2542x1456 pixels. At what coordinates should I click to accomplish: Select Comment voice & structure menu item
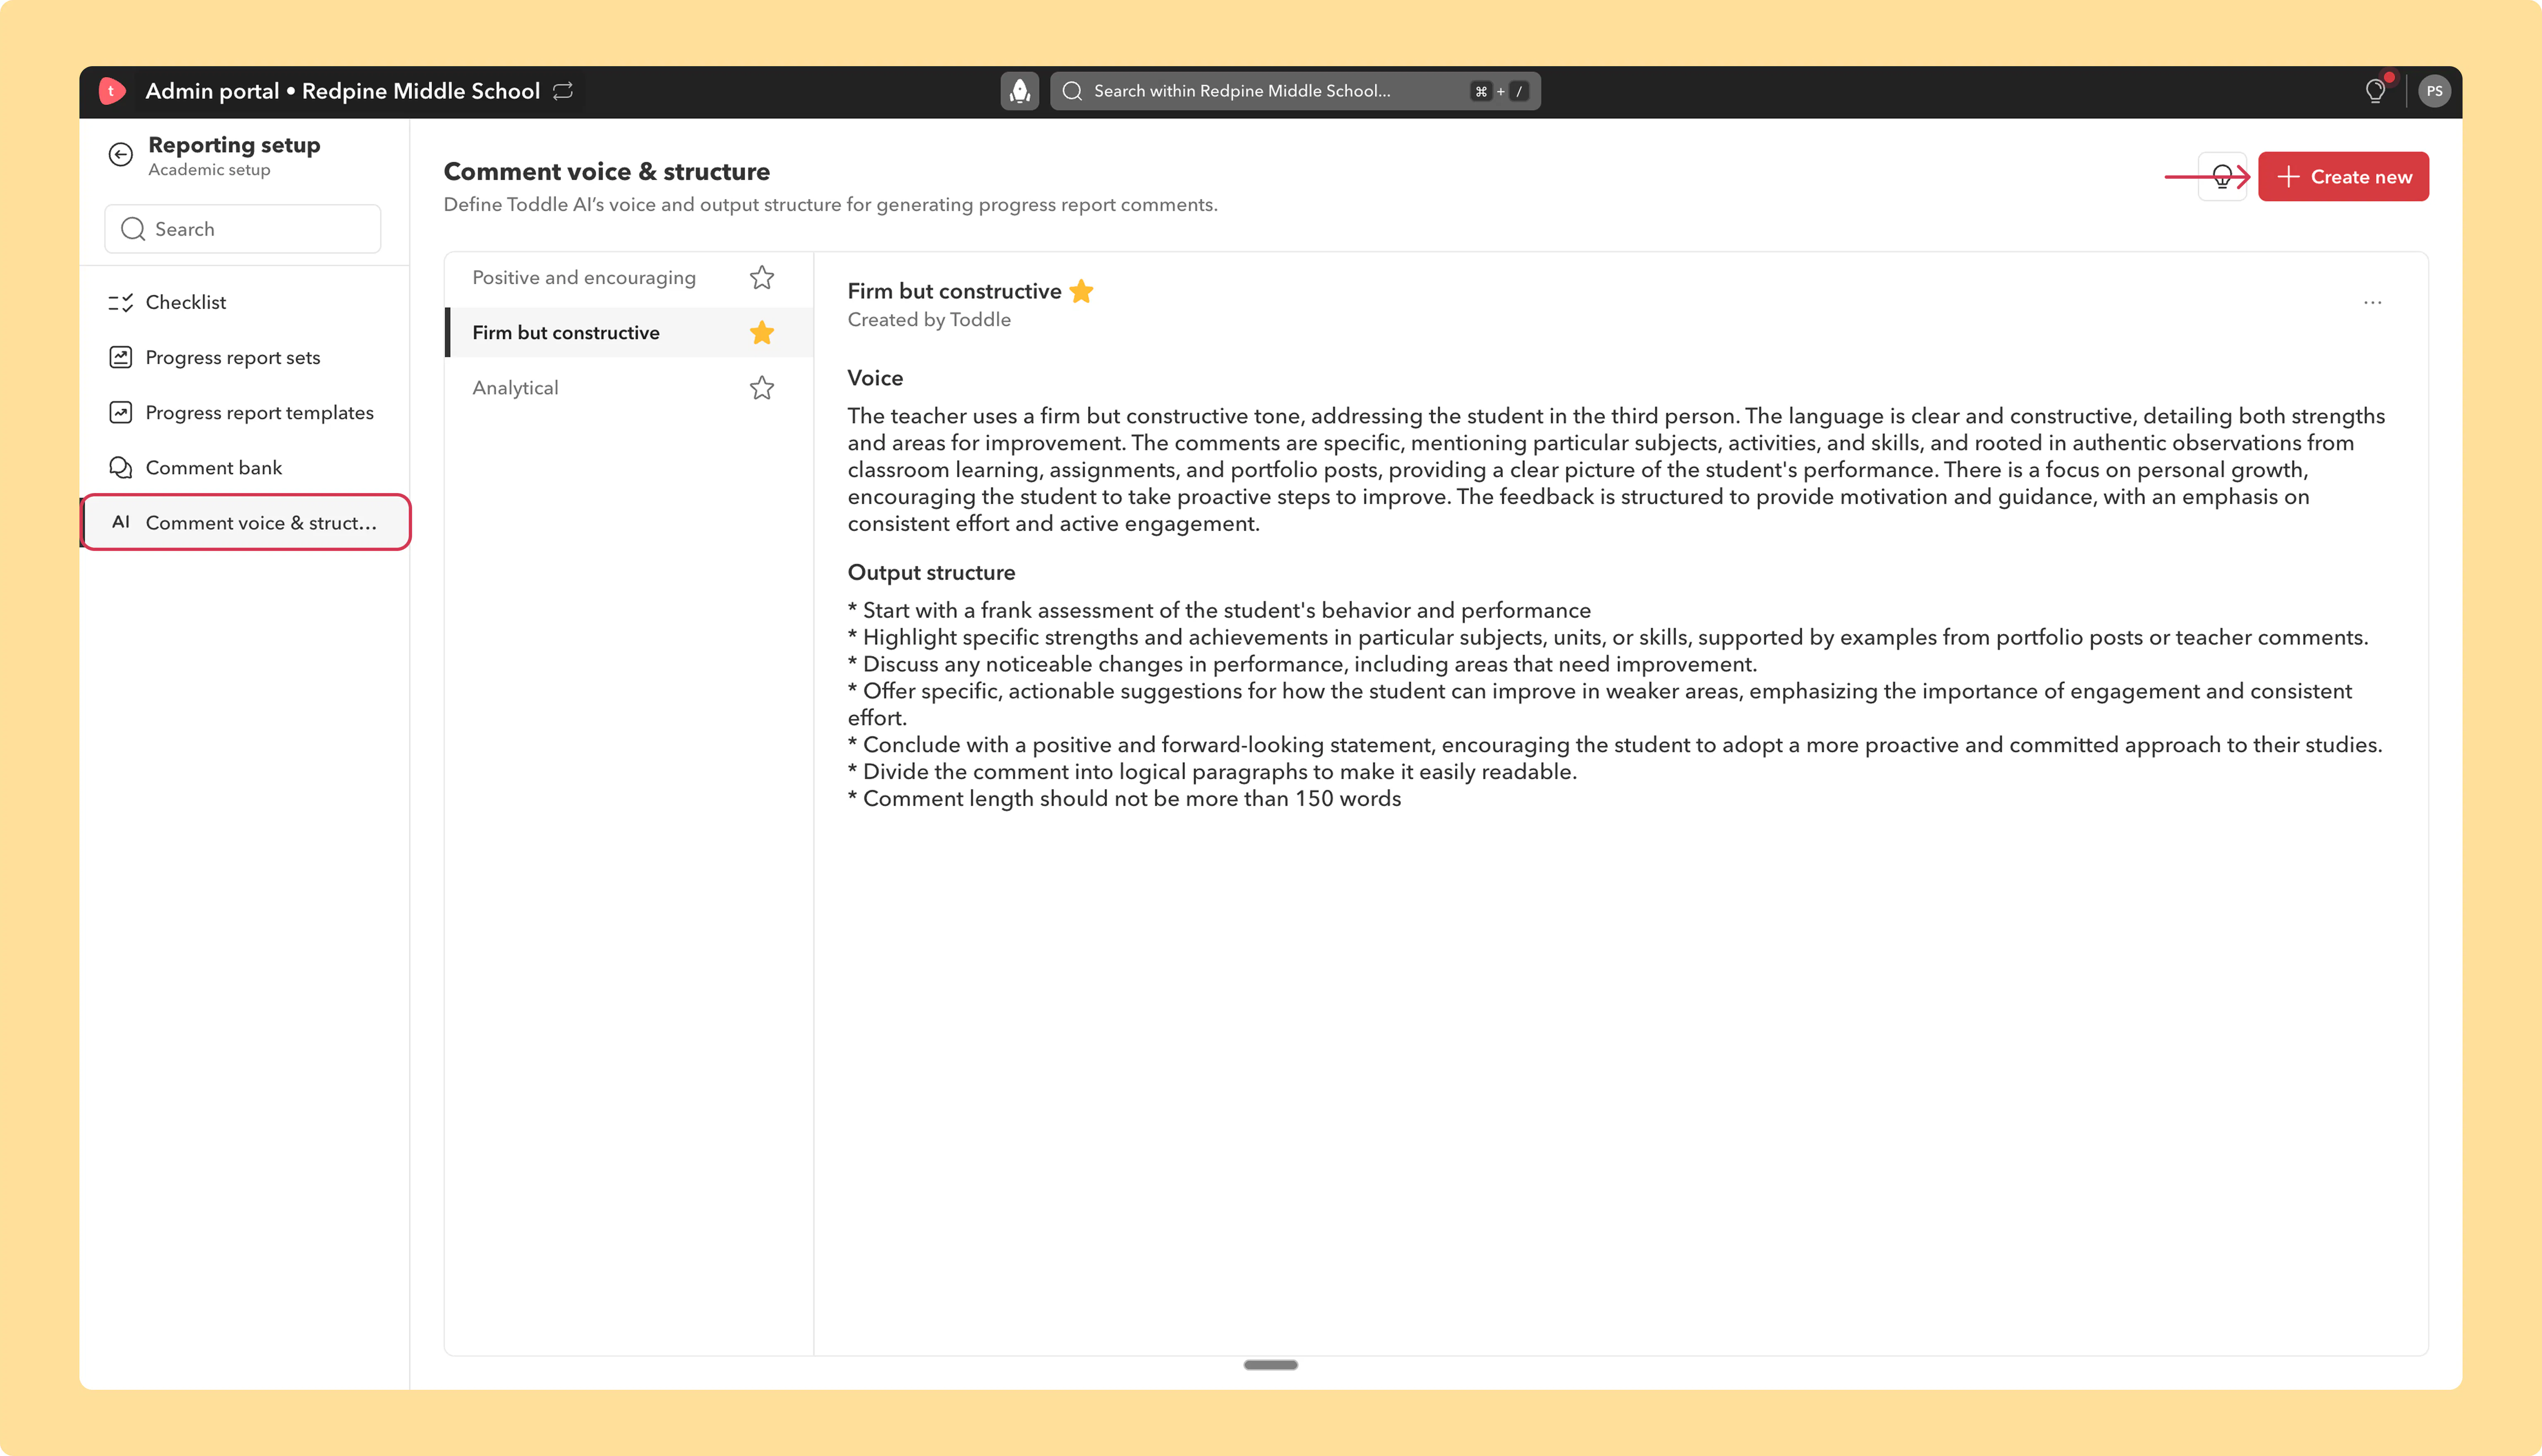[245, 522]
